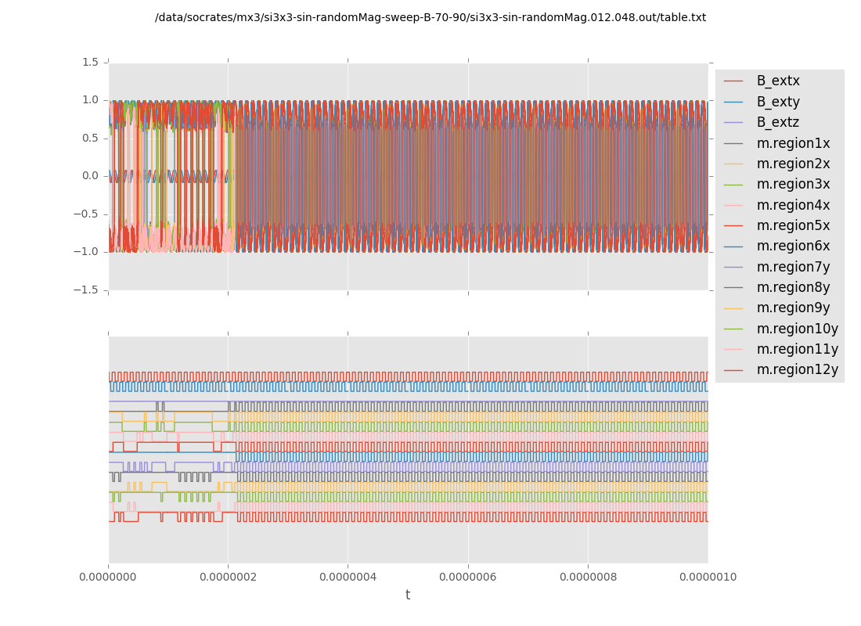Click the m.region10y legend label
The width and height of the screenshot is (861, 626).
click(797, 329)
